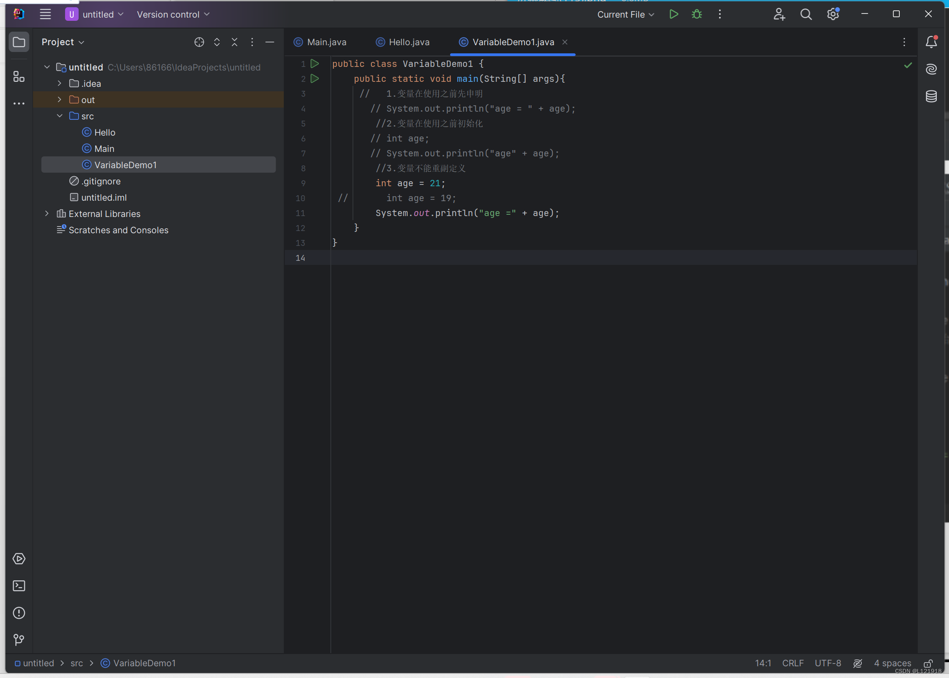Open notifications with the bell icon

click(x=931, y=42)
